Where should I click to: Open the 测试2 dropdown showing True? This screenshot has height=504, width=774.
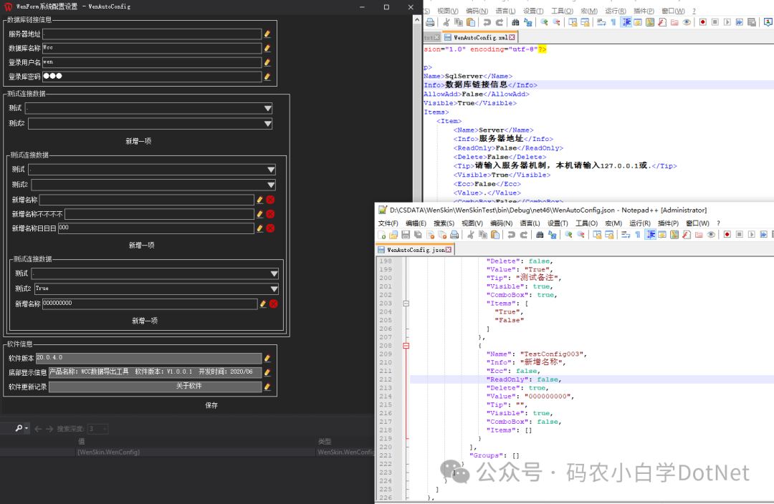[x=274, y=289]
